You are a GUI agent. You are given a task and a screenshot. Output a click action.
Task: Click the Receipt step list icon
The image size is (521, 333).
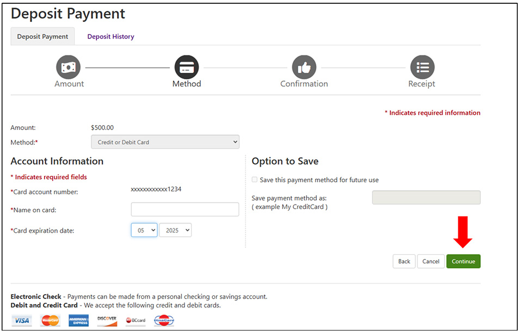422,67
